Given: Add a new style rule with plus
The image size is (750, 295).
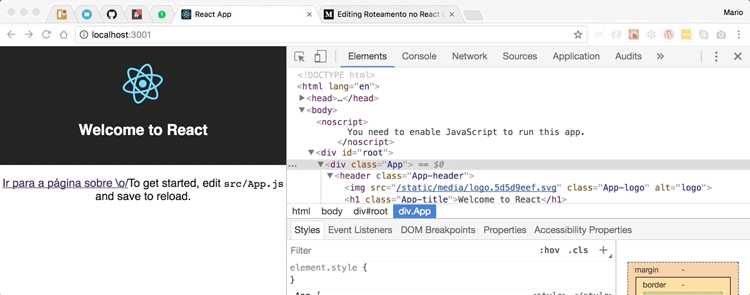Looking at the screenshot, I should coord(603,250).
